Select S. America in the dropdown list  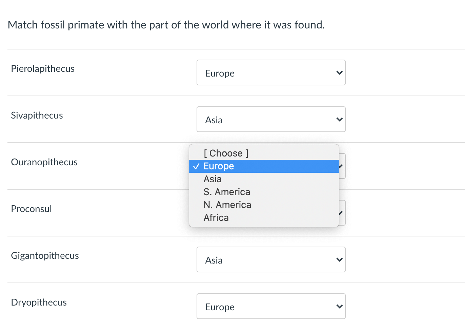click(x=227, y=192)
